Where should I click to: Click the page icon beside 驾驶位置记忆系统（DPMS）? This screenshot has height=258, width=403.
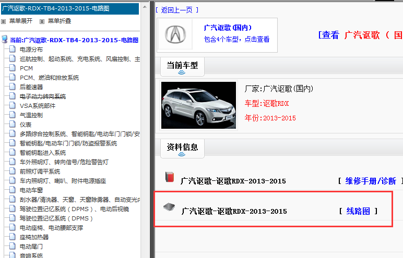tap(13, 218)
